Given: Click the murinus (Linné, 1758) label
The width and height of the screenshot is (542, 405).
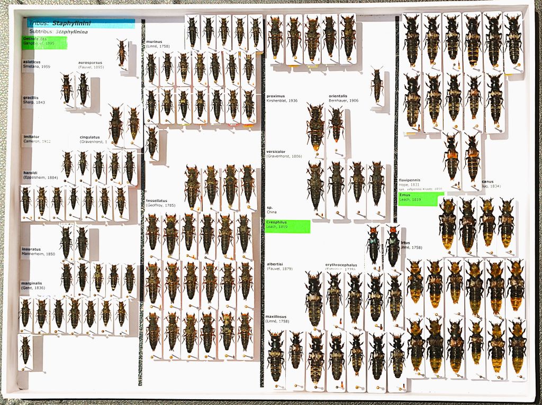Looking at the screenshot, I should [x=158, y=44].
